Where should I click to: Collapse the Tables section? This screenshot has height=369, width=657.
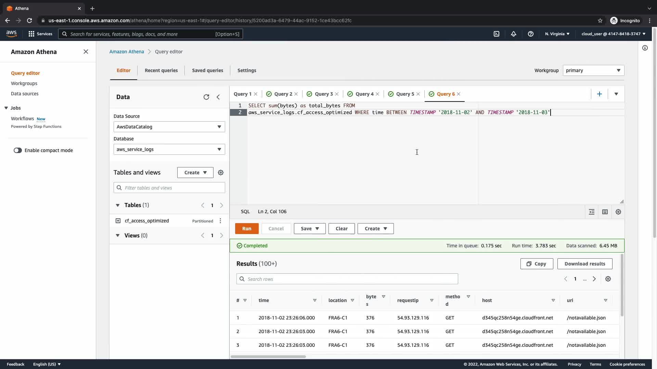click(118, 205)
